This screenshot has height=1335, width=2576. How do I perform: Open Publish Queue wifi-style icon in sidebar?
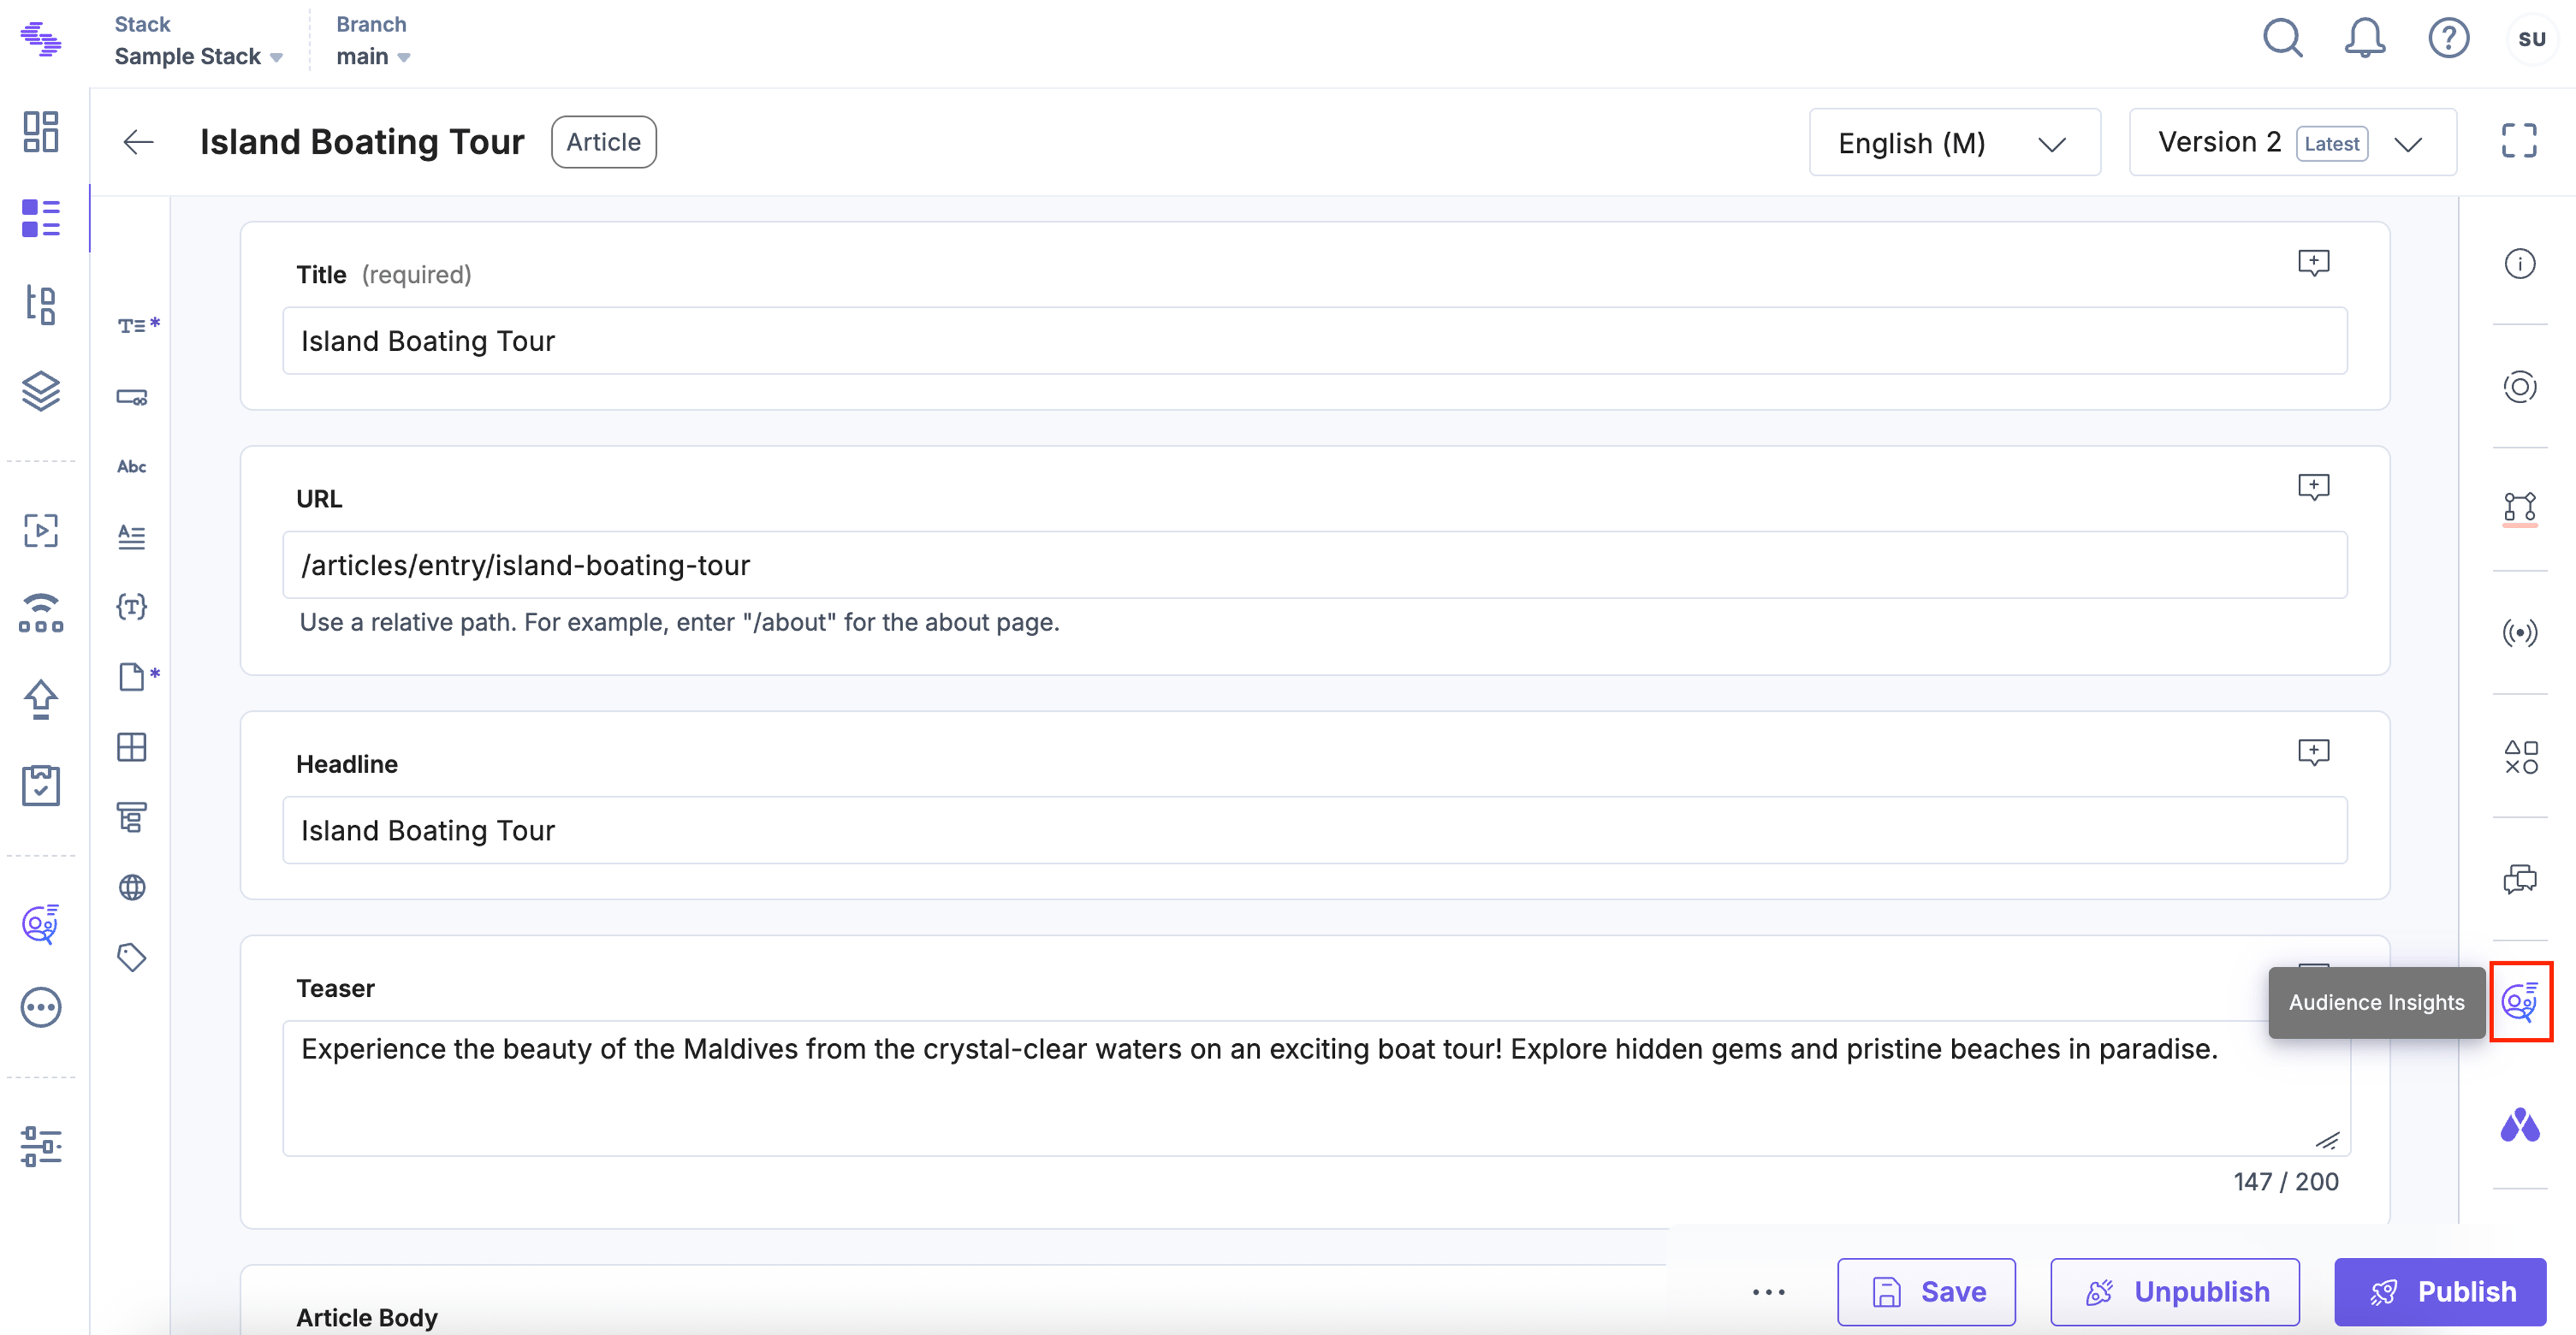pyautogui.click(x=41, y=613)
